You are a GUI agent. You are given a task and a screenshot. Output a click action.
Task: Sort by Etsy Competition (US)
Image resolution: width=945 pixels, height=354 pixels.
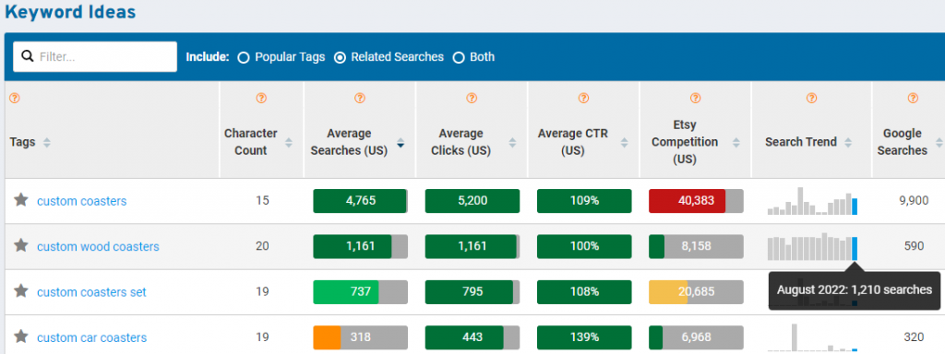tap(736, 143)
